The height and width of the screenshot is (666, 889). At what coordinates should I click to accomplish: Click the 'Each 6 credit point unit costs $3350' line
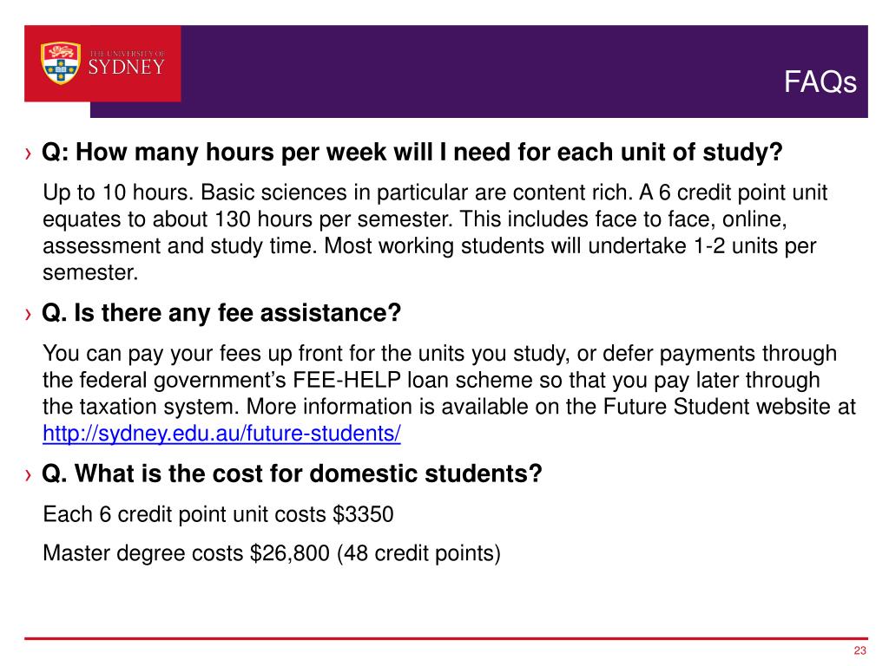(x=218, y=514)
